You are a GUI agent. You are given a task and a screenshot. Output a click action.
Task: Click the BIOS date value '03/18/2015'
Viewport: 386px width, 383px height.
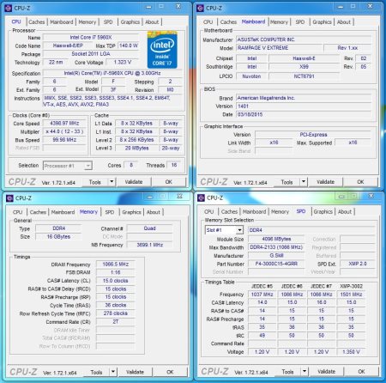(x=304, y=114)
